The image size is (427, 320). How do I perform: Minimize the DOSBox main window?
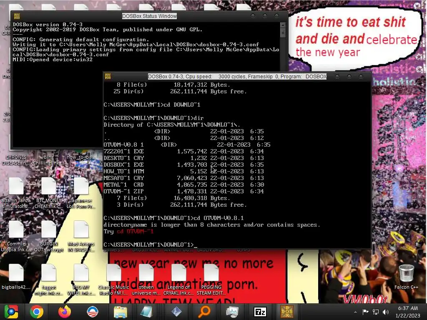point(337,77)
